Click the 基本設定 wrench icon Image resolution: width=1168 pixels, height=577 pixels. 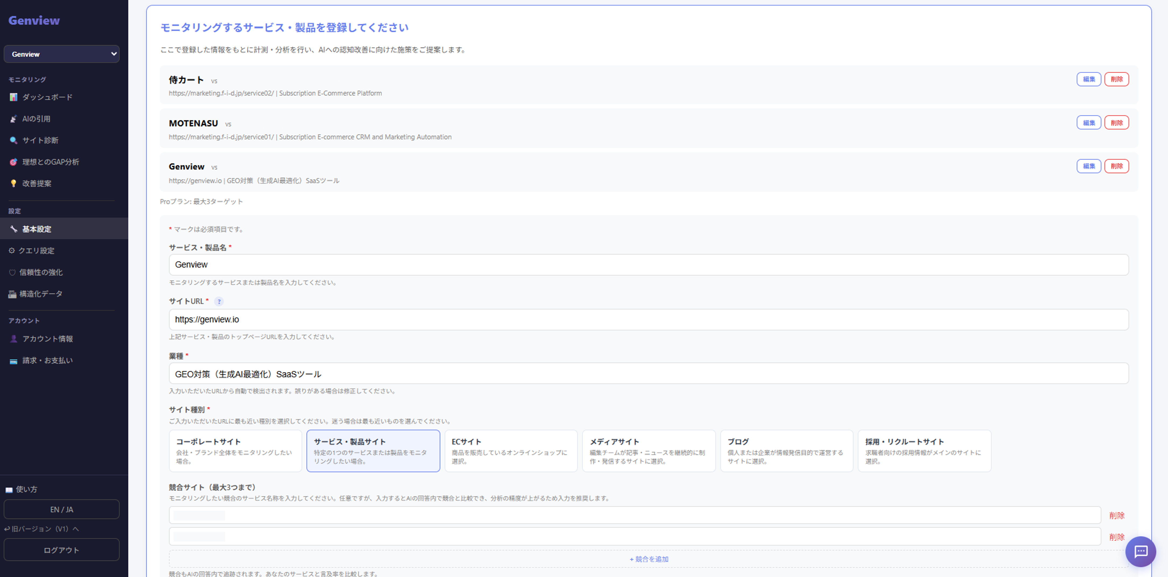click(x=14, y=229)
